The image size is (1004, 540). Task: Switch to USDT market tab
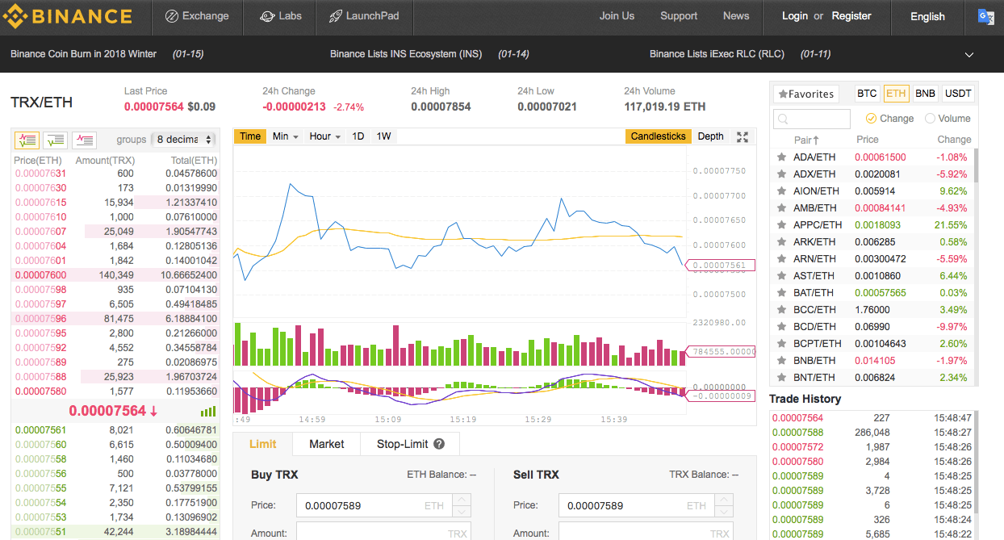pyautogui.click(x=958, y=94)
